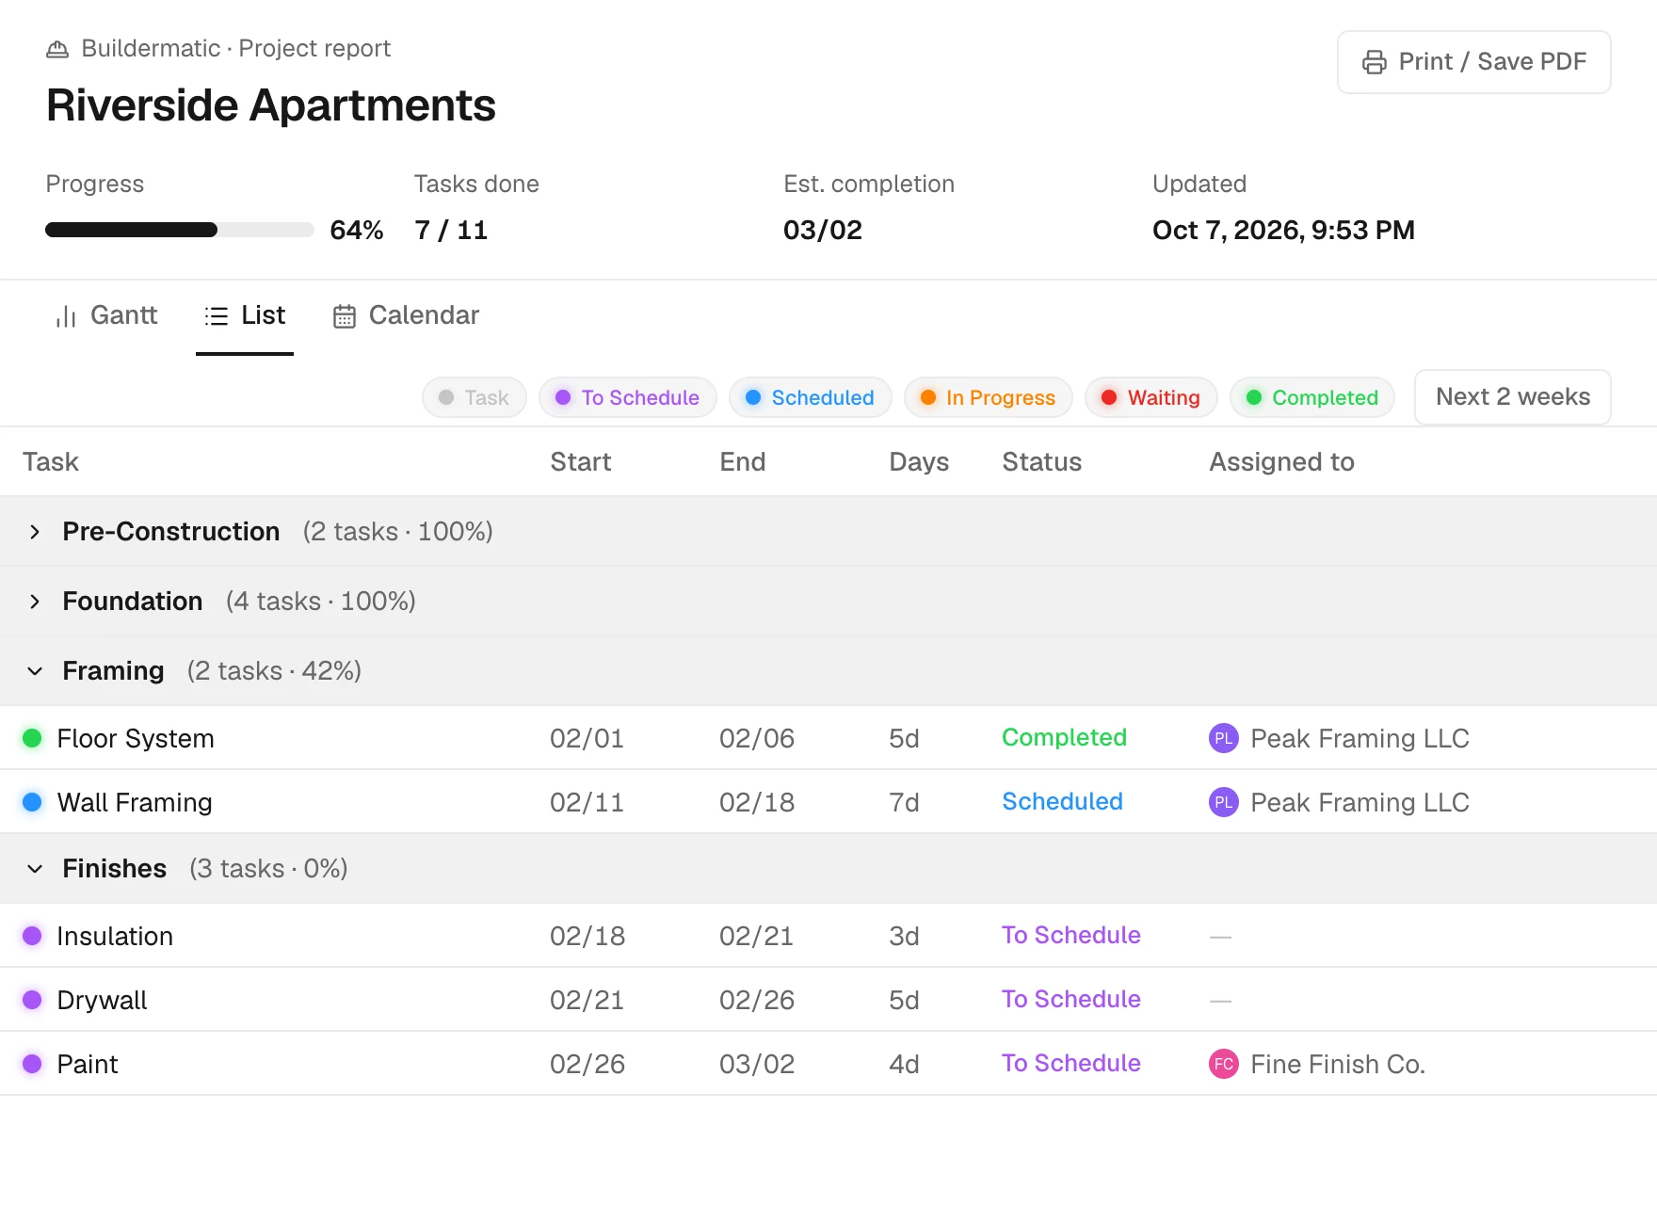1657x1205 pixels.
Task: Click the 64% project progress bar
Action: [180, 230]
